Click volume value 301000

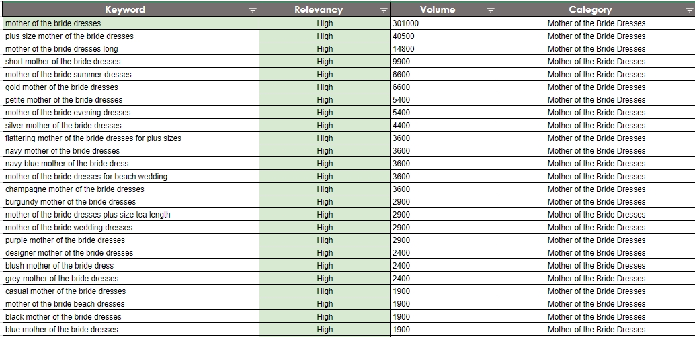tap(444, 23)
